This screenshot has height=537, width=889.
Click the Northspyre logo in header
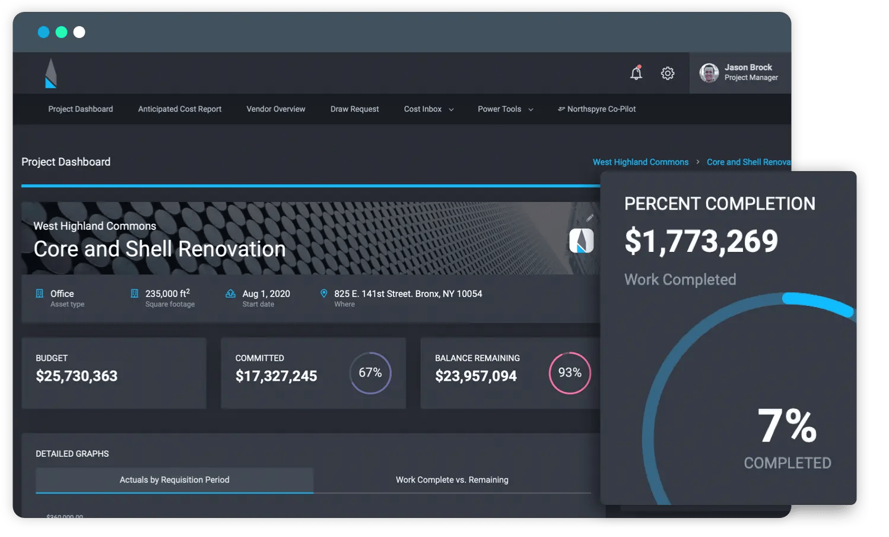click(x=51, y=73)
